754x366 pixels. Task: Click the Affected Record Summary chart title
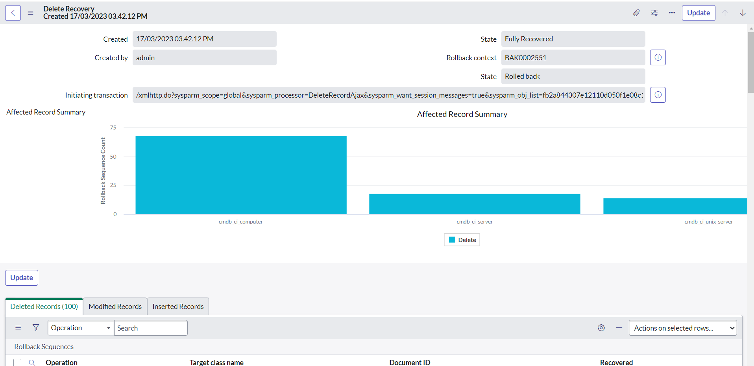[x=462, y=114]
